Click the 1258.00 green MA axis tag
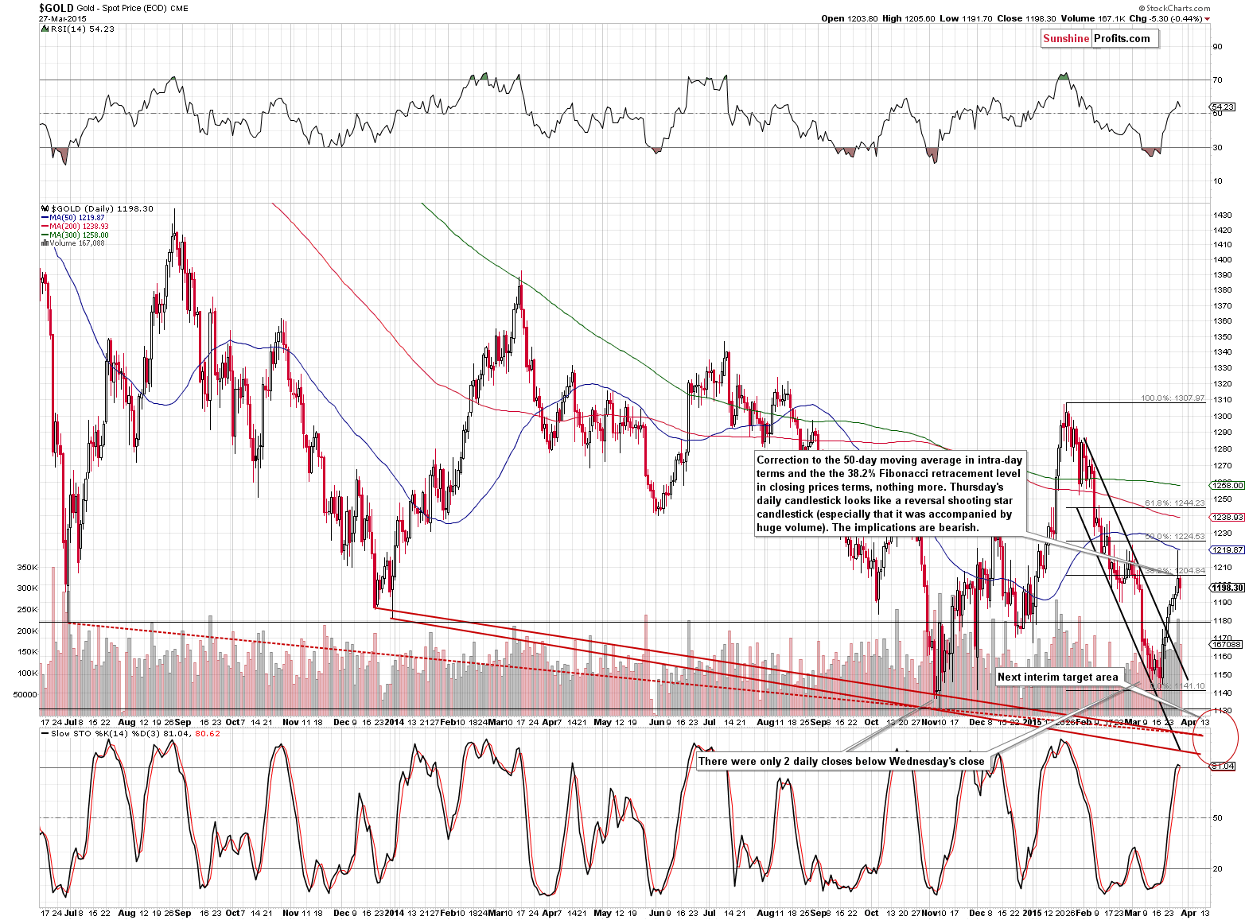Screen dimensions: 1245x920 pos(1227,485)
